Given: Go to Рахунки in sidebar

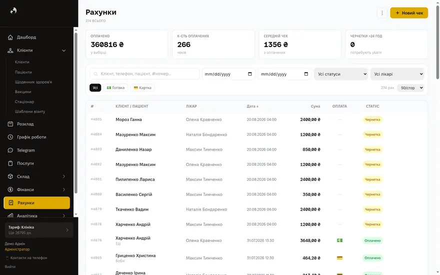Looking at the screenshot, I should point(37,203).
